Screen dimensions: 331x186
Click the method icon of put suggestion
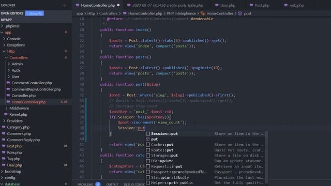point(148,139)
